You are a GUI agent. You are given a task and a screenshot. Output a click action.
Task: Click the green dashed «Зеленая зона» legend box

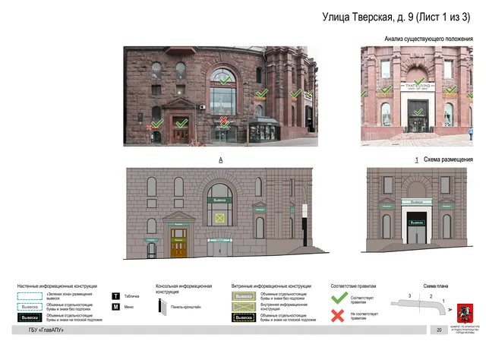click(30, 296)
